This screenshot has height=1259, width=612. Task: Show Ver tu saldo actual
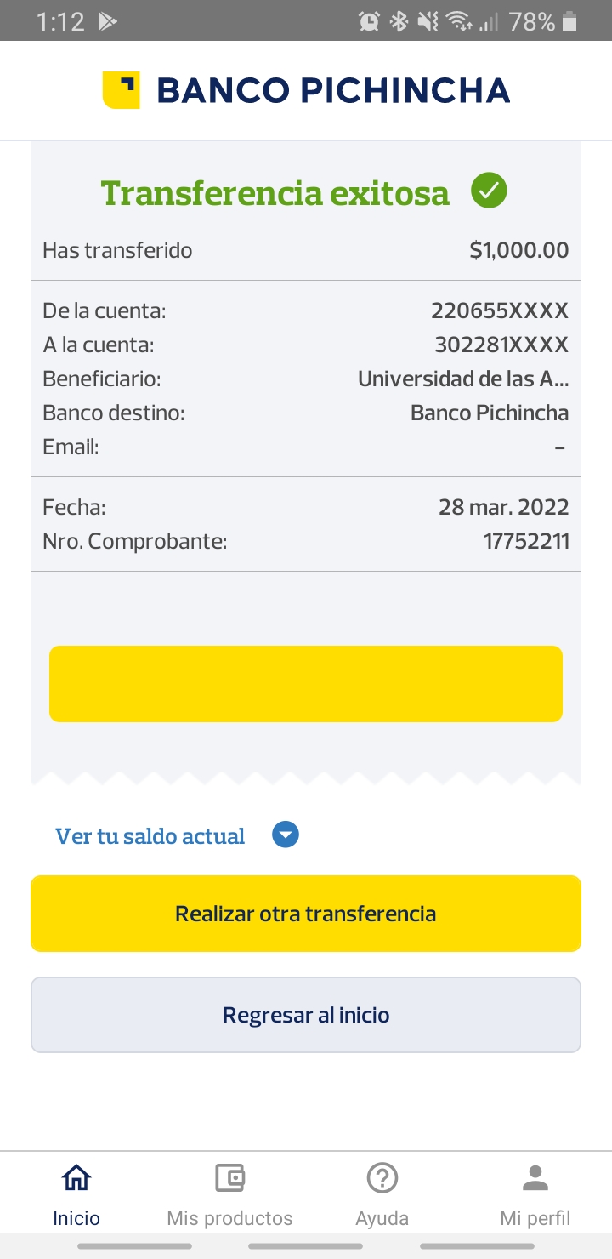pyautogui.click(x=150, y=836)
